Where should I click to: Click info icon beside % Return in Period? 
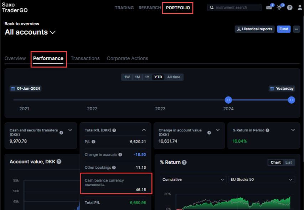point(267,130)
